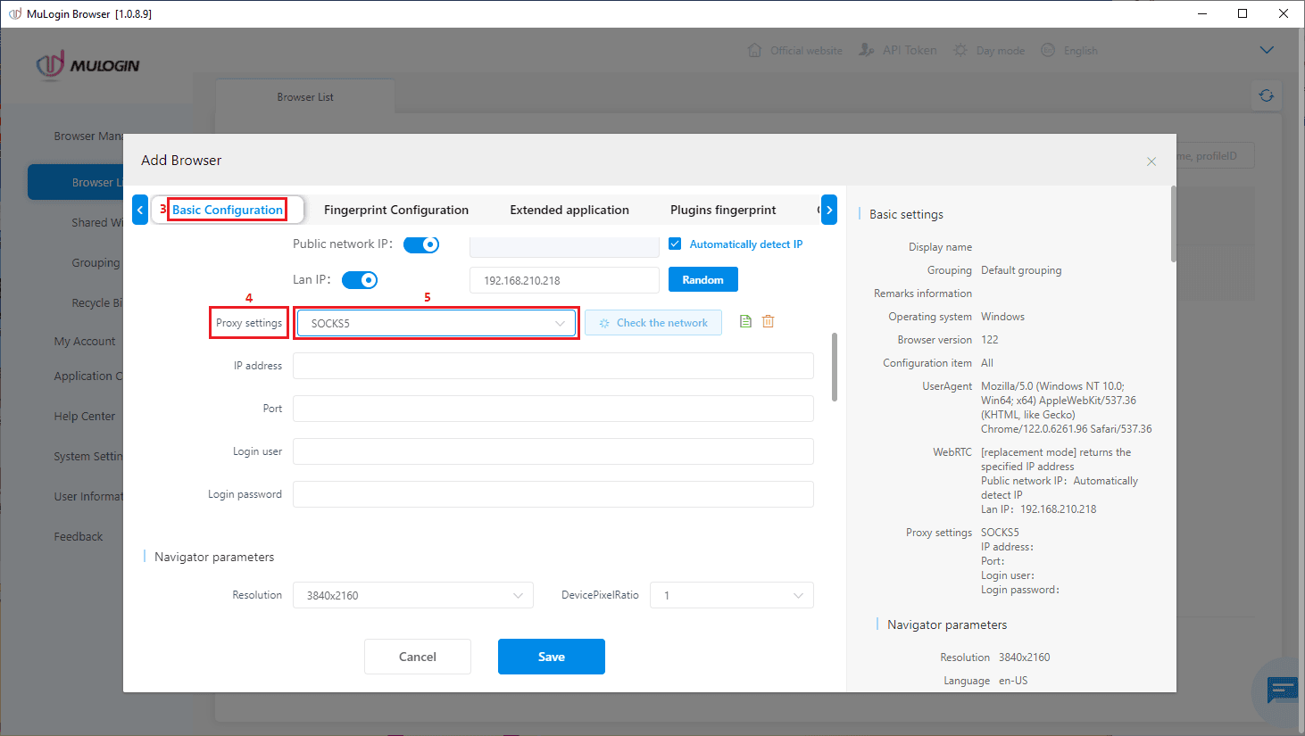Click the Login password input field
This screenshot has width=1305, height=736.
[553, 494]
